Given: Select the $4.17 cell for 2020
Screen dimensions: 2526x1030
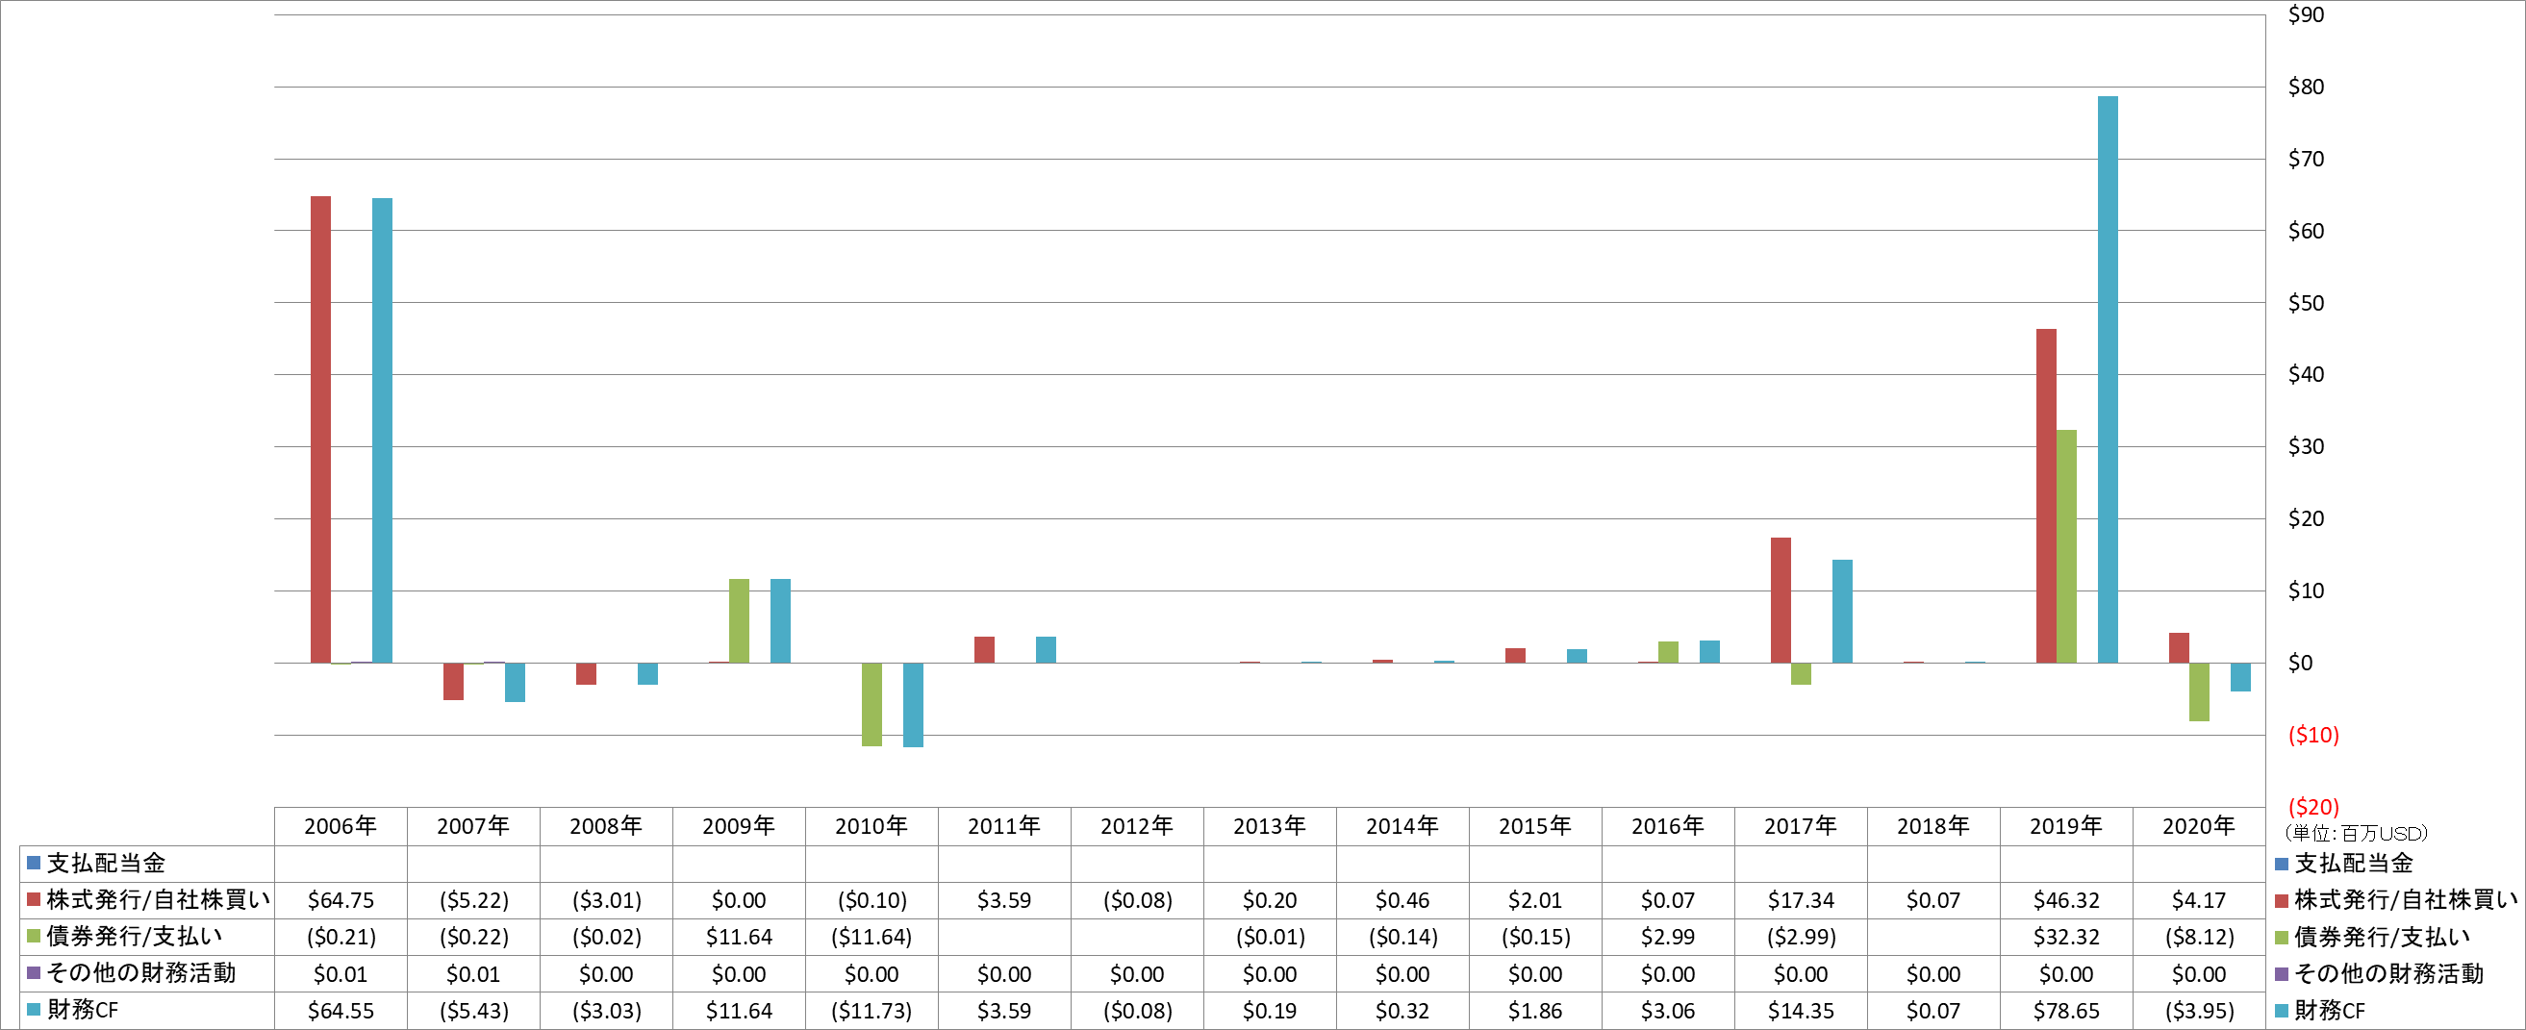Looking at the screenshot, I should click(2199, 899).
